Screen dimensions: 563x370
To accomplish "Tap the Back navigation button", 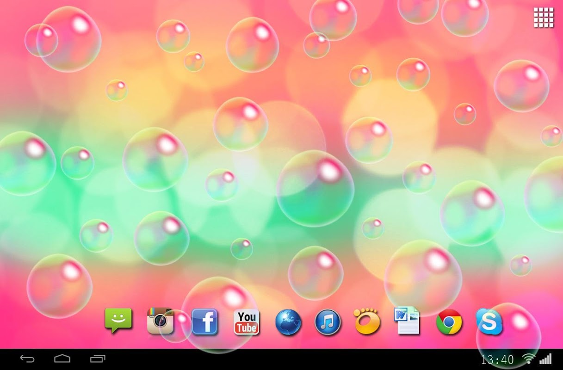I will tap(27, 358).
